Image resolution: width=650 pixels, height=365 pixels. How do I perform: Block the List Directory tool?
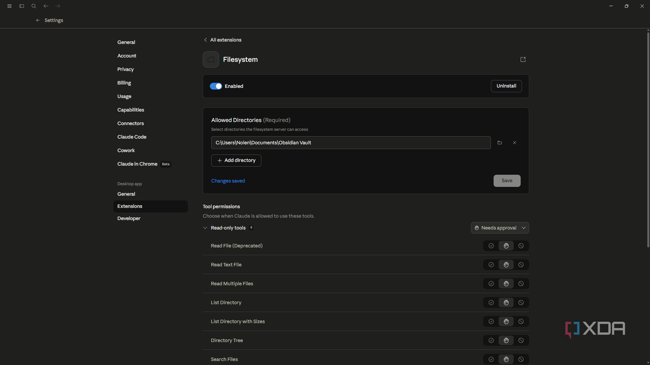pyautogui.click(x=521, y=302)
